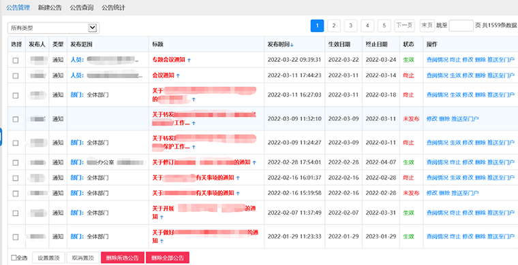Click pin arrow next to 专题会议通知
This screenshot has height=265, width=518.
(x=189, y=60)
